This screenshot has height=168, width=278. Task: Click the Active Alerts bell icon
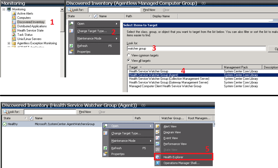14,14
